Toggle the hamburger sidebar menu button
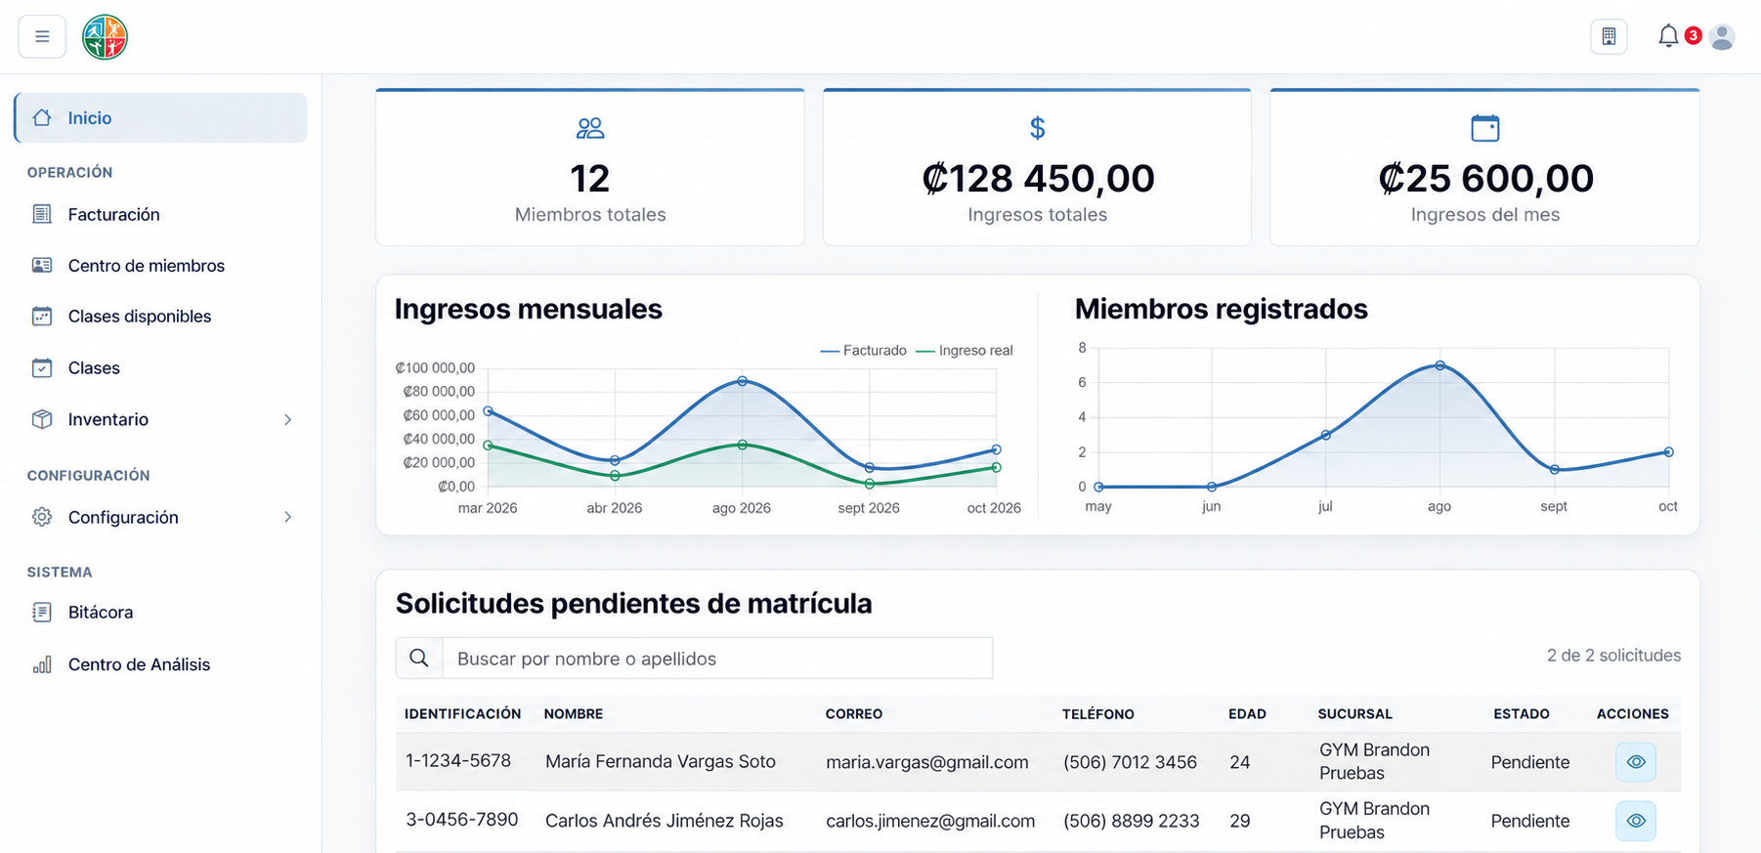Viewport: 1761px width, 853px height. point(42,37)
